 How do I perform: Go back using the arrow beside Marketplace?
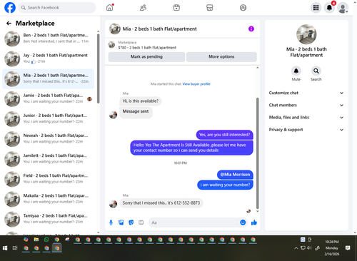tap(9, 24)
